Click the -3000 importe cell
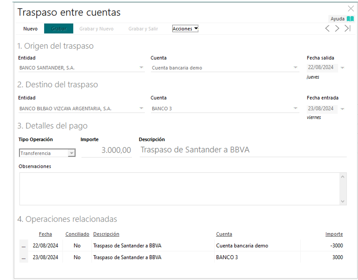The height and width of the screenshot is (280, 358). coord(322,246)
